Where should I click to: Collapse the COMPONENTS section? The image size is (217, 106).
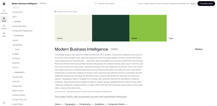[13, 72]
